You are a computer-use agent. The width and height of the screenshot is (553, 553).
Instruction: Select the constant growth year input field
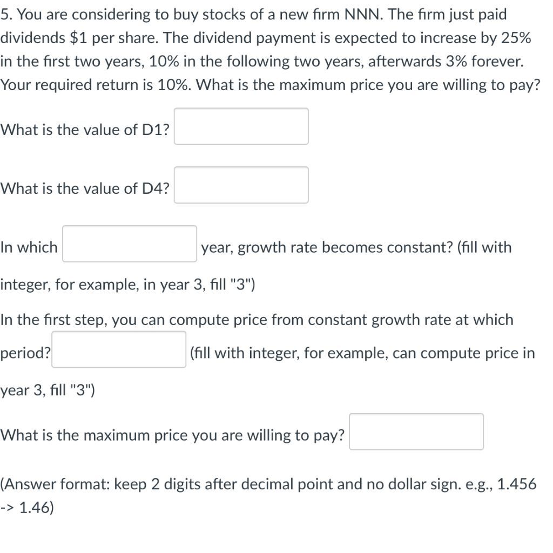pyautogui.click(x=129, y=244)
